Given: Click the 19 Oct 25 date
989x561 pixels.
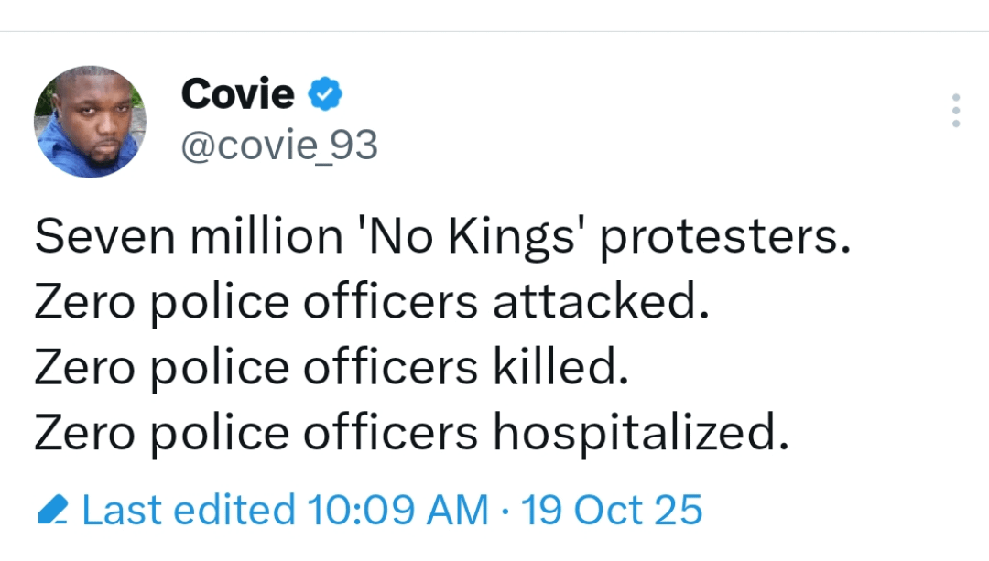Looking at the screenshot, I should (x=611, y=510).
